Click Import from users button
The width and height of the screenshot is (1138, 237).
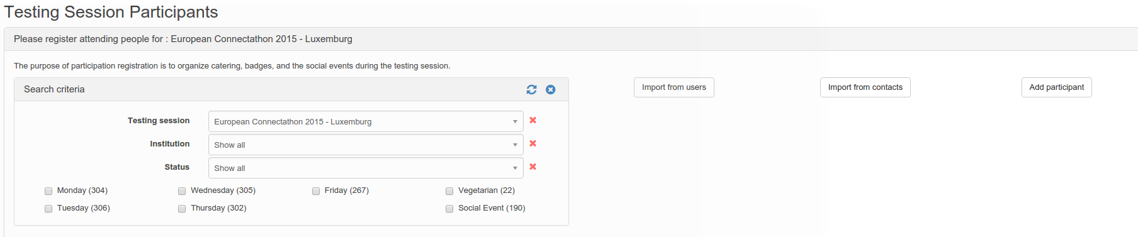(x=674, y=87)
